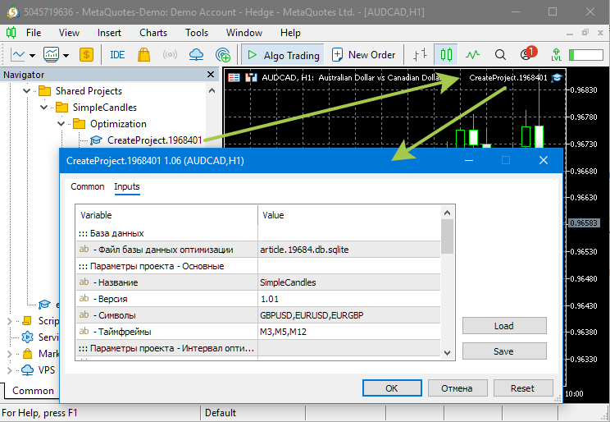Click the dollar-sign trading toolbar icon

tap(86, 55)
